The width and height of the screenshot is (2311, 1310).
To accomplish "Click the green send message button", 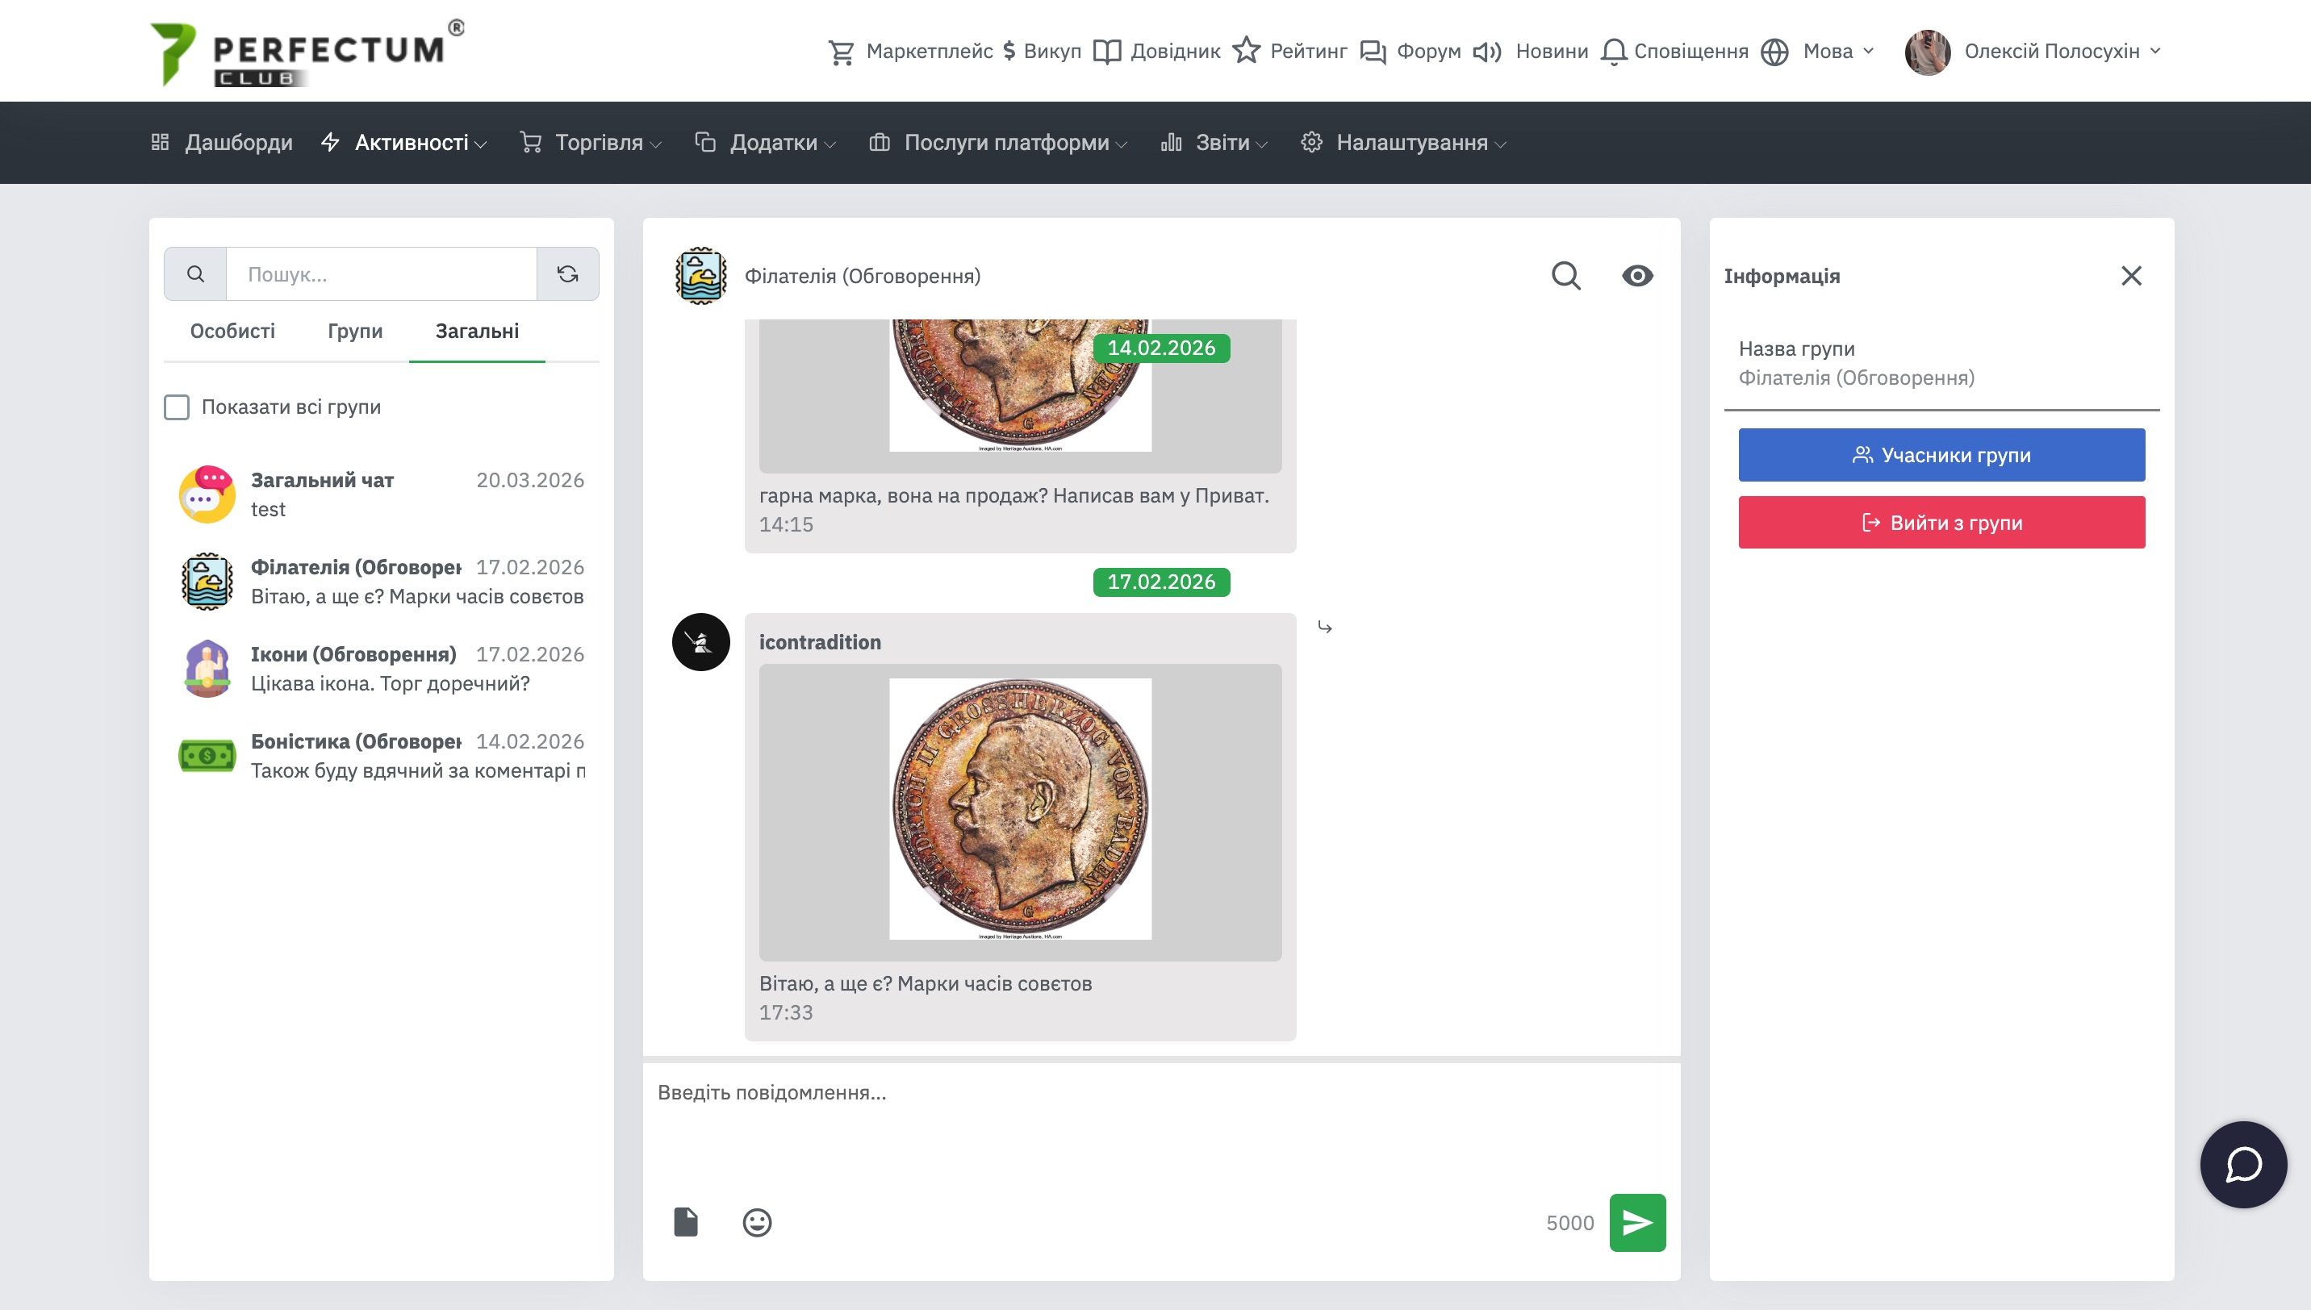I will click(1636, 1222).
